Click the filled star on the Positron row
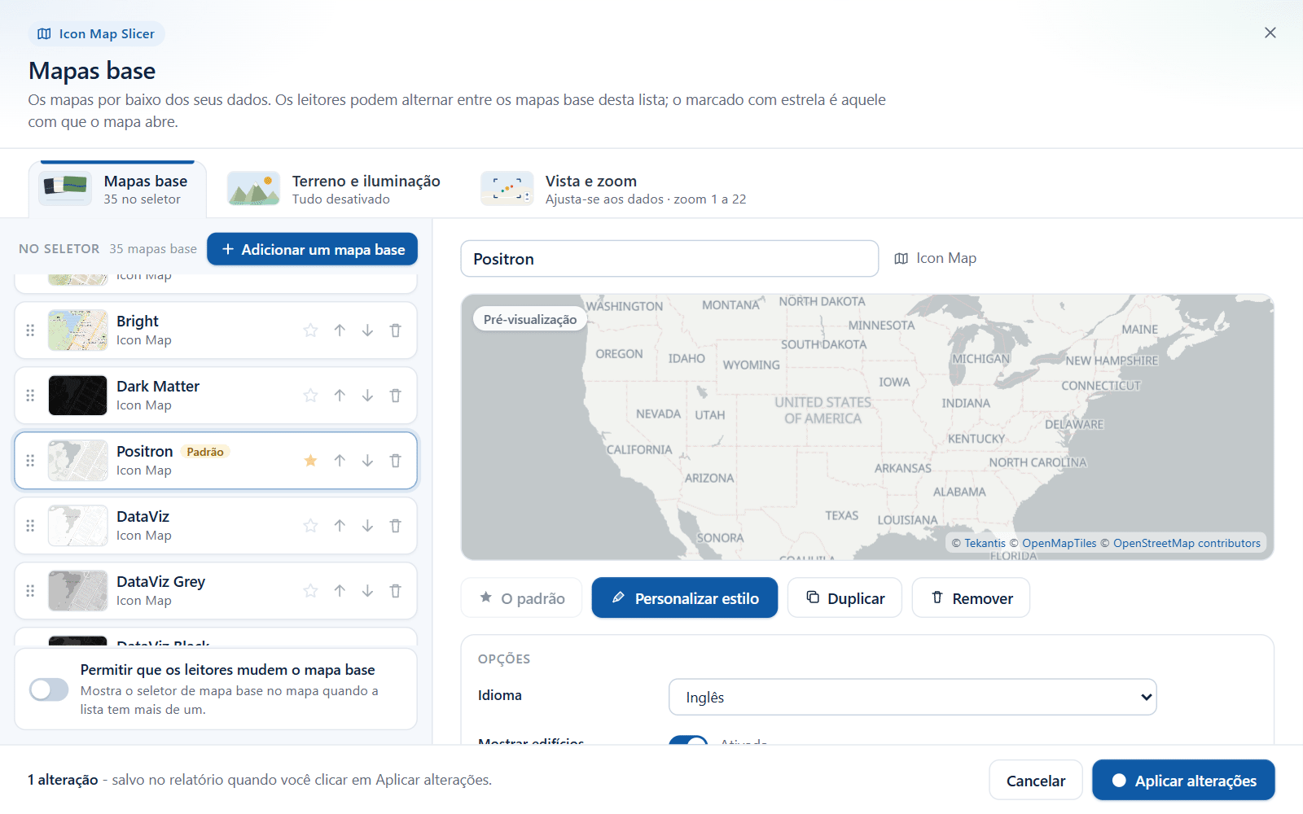 pos(310,461)
